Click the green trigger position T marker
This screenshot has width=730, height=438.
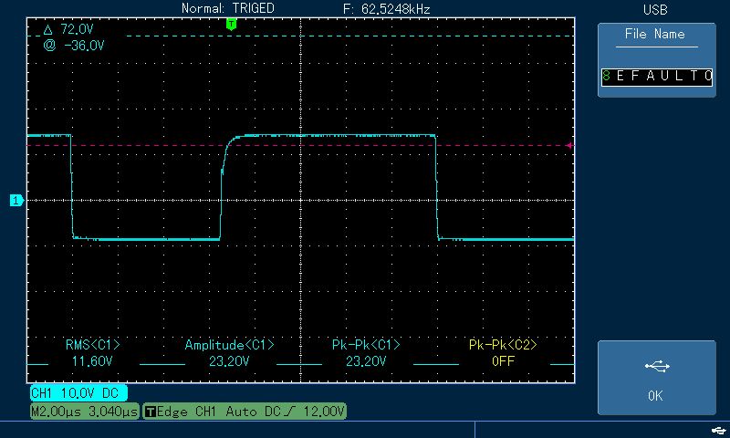coord(232,24)
